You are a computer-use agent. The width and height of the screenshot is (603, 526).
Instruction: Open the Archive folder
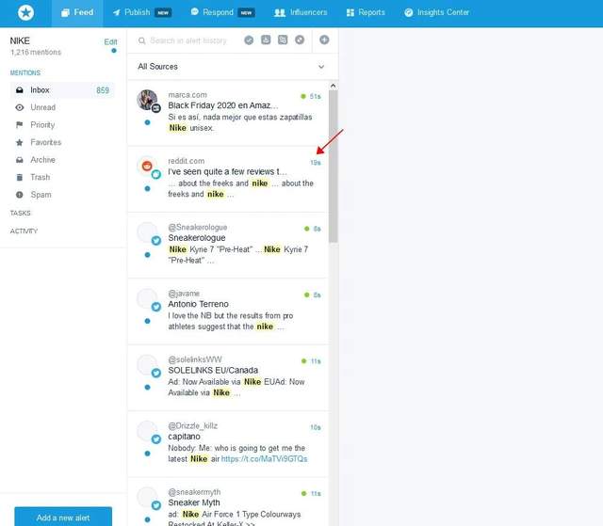[42, 160]
